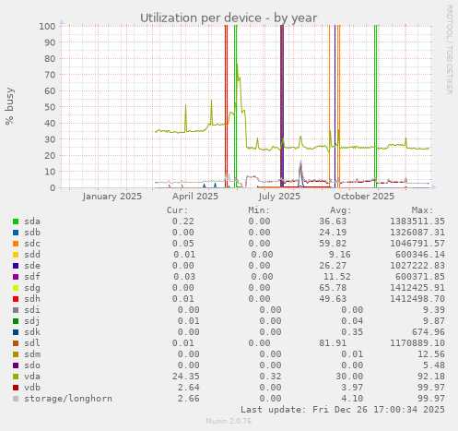Click the sdk navy legend swatch
458x431 pixels.
tap(16, 332)
